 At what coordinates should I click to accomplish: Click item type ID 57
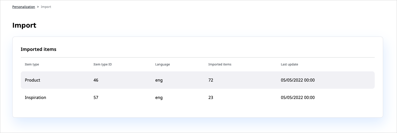coord(96,97)
